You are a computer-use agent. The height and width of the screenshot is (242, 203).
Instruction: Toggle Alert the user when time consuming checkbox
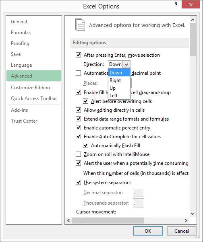pos(78,163)
